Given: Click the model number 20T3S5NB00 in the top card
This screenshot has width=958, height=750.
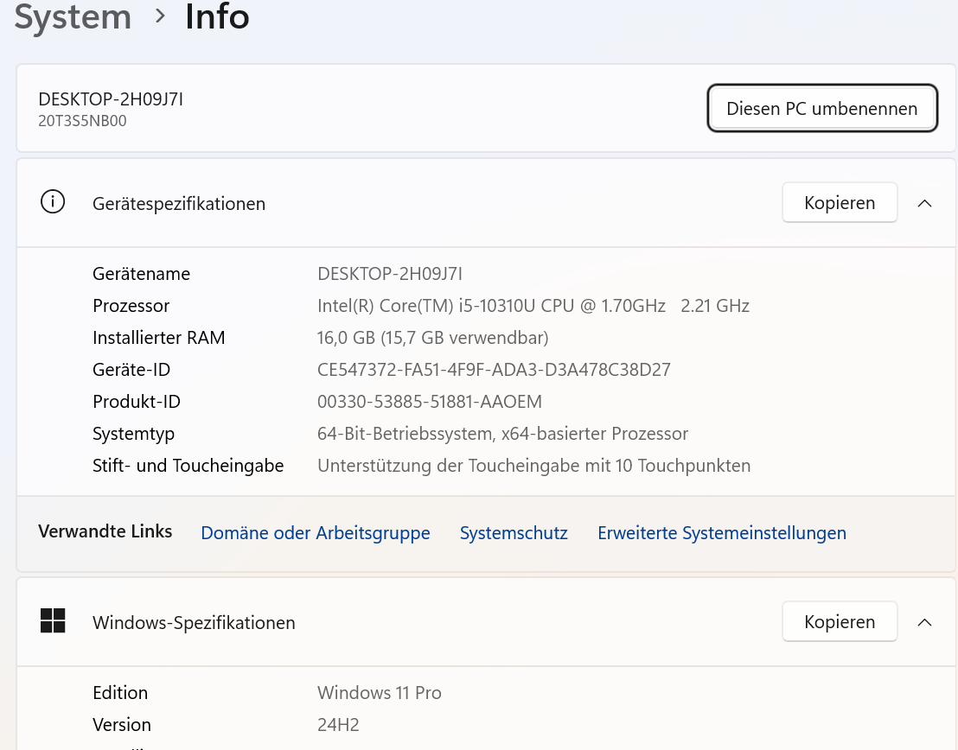Looking at the screenshot, I should [82, 121].
